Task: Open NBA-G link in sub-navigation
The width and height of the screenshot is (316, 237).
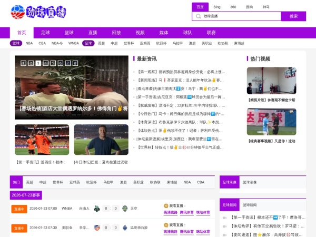Action: [57, 43]
